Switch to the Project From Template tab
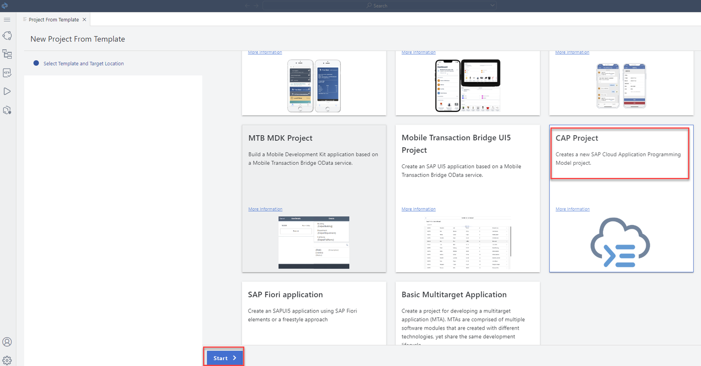This screenshot has width=701, height=366. coord(54,19)
